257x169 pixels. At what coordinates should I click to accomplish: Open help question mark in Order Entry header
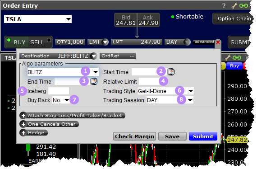(224, 6)
